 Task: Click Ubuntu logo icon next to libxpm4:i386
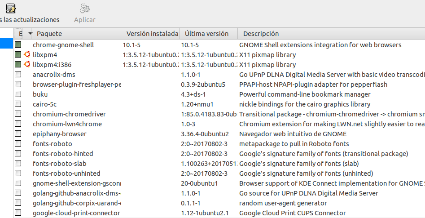click(27, 65)
